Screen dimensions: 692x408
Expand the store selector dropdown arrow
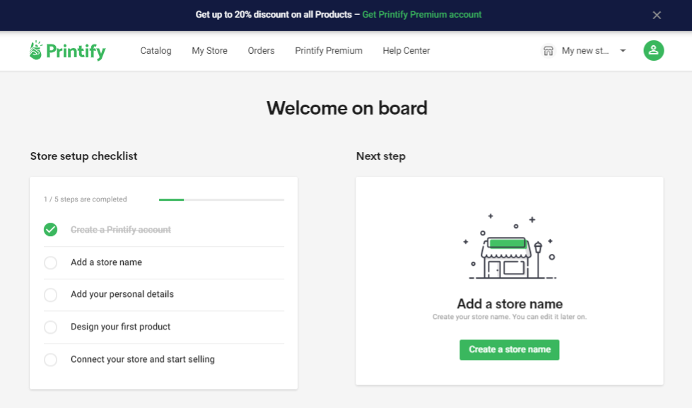pyautogui.click(x=623, y=51)
